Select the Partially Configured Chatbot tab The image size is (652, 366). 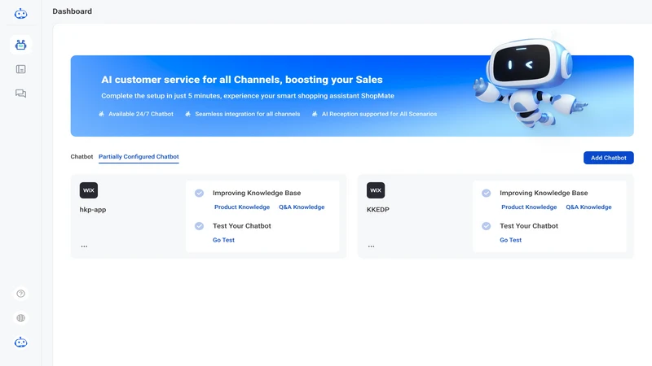[139, 157]
